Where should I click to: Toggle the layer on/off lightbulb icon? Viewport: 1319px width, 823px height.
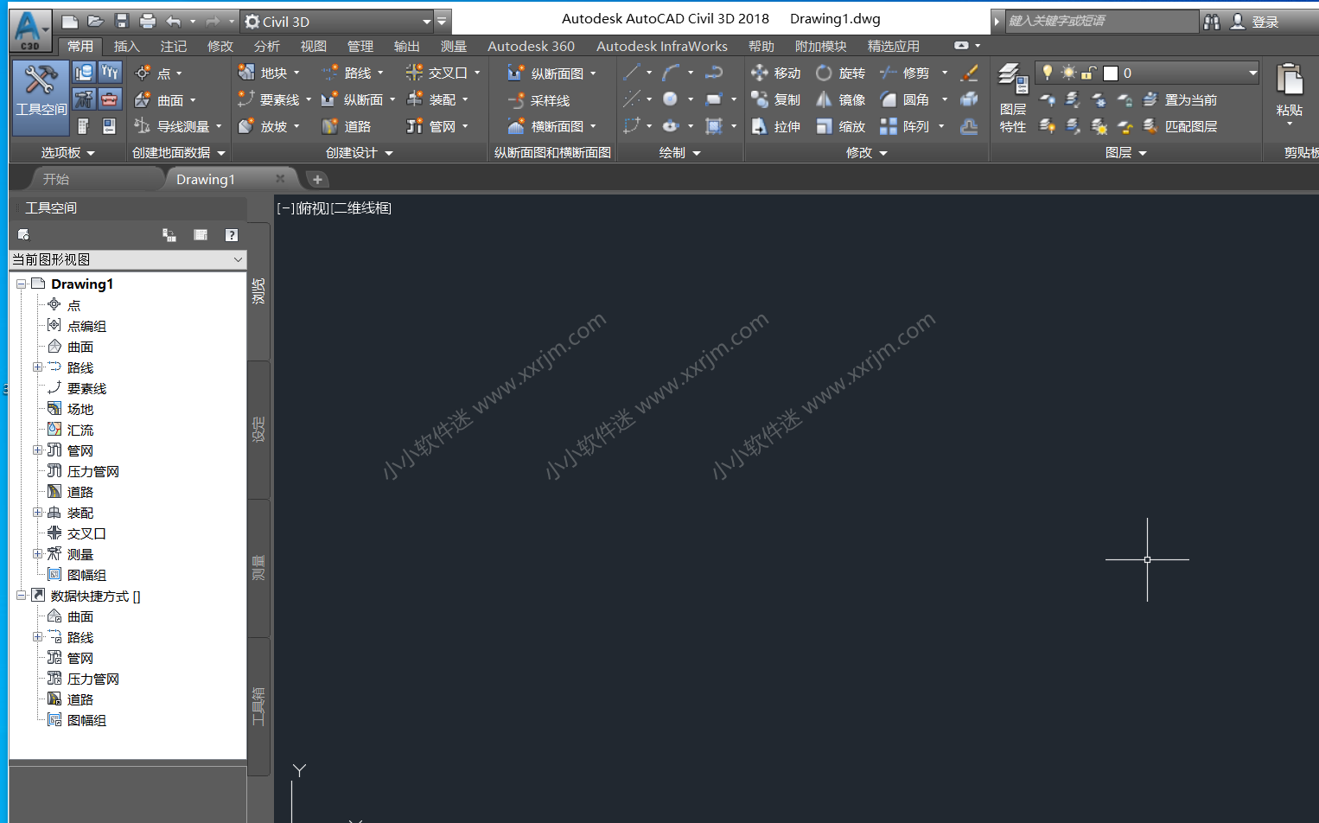click(1048, 73)
